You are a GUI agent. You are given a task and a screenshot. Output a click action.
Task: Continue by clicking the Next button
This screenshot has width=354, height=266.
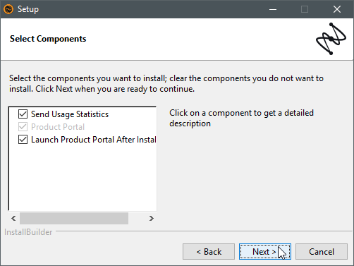(265, 252)
